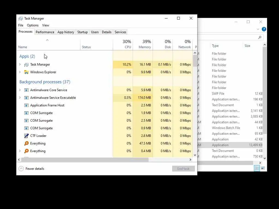Switch to the Services tab
Viewport: 279px width, 209px height.
pyautogui.click(x=120, y=32)
